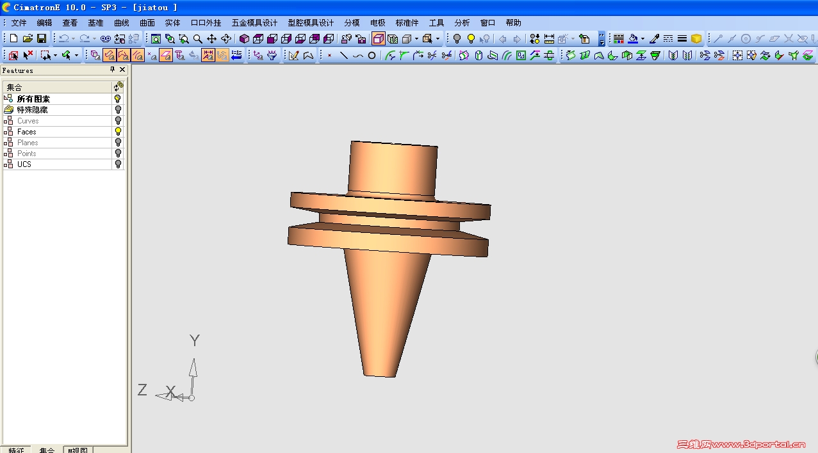Click the color palette grid icon
The width and height of the screenshot is (818, 453).
[619, 38]
